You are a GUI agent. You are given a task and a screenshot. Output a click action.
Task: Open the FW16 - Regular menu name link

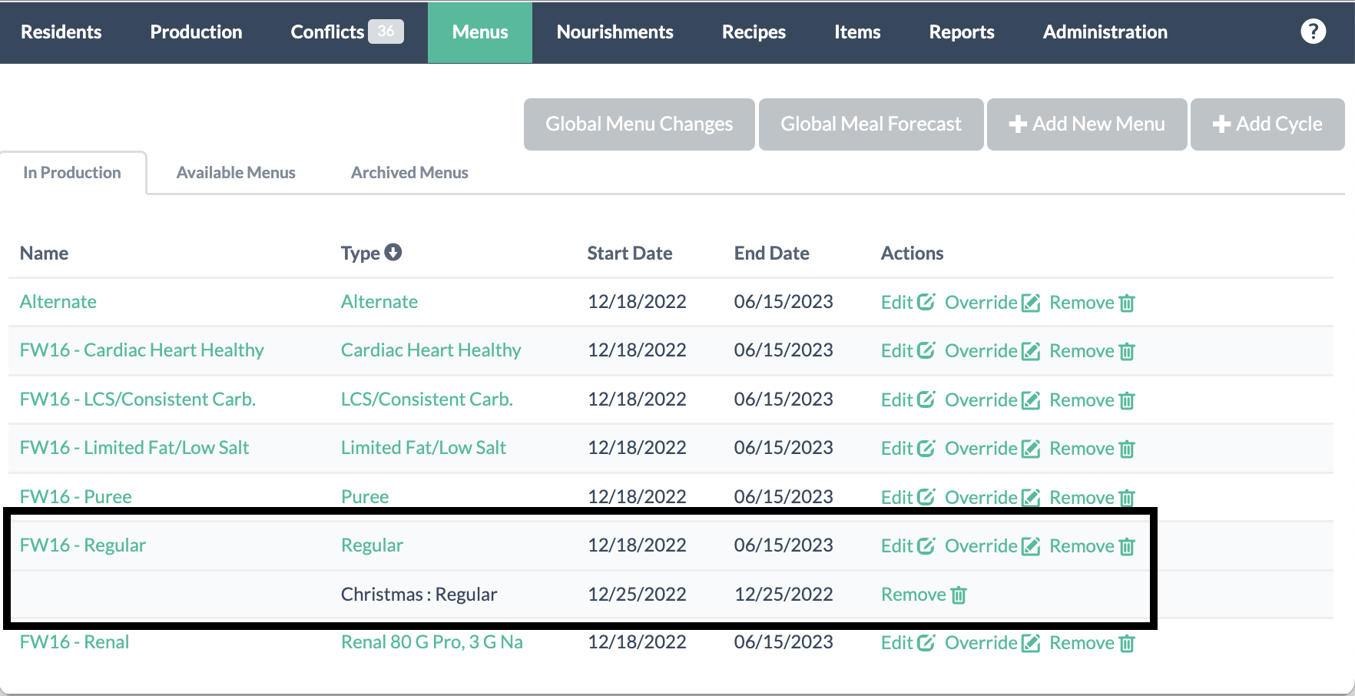tap(83, 545)
